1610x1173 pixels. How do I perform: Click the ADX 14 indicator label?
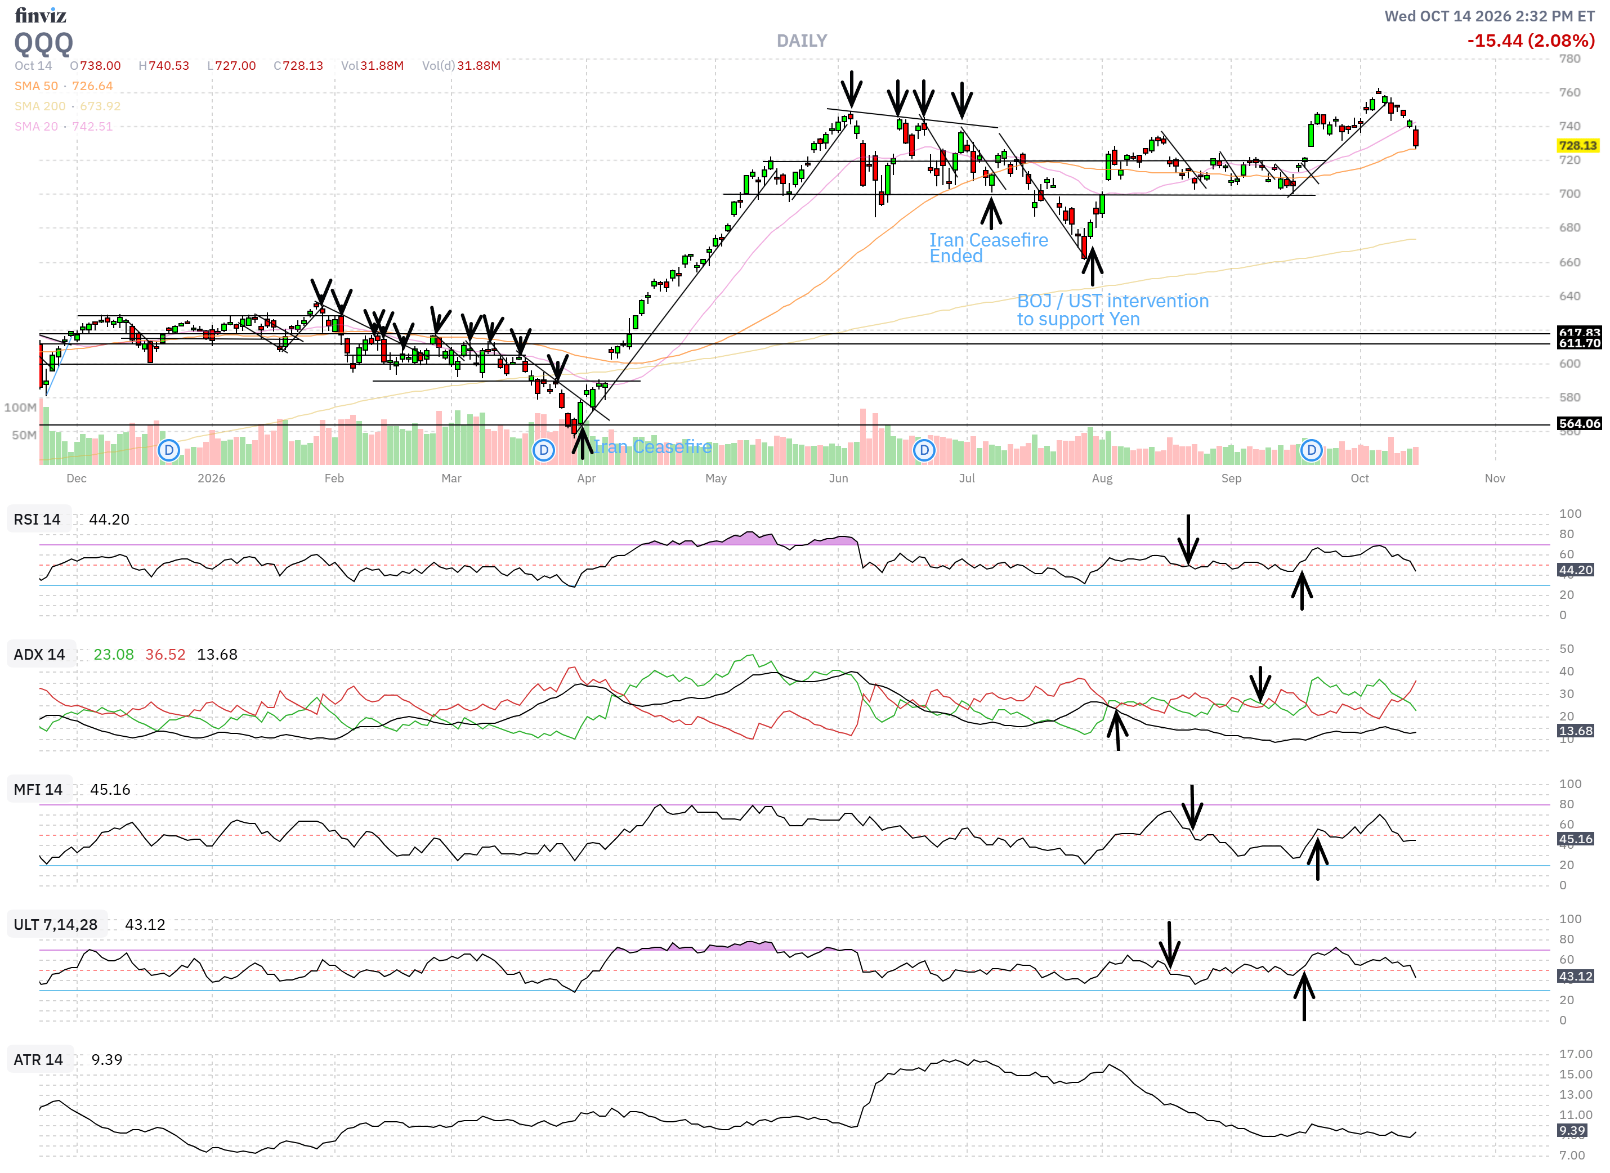40,654
